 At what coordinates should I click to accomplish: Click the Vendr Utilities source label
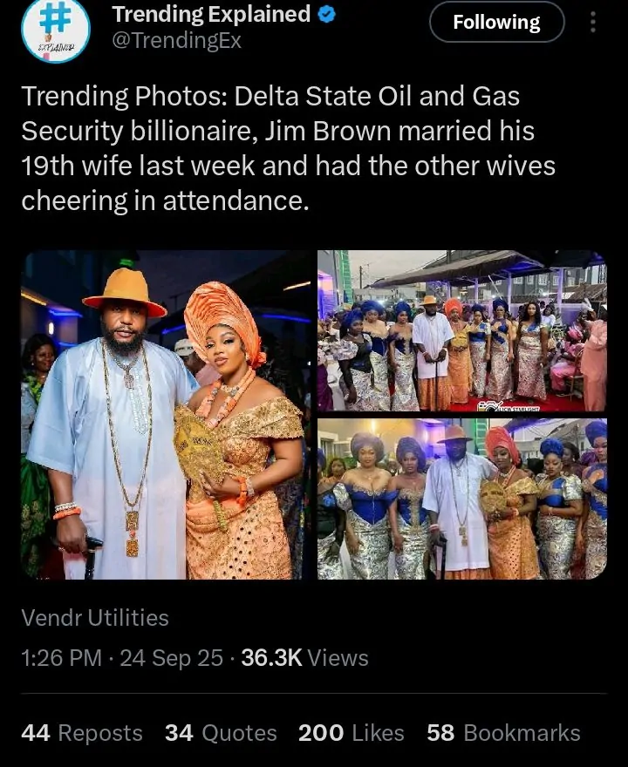coord(95,618)
